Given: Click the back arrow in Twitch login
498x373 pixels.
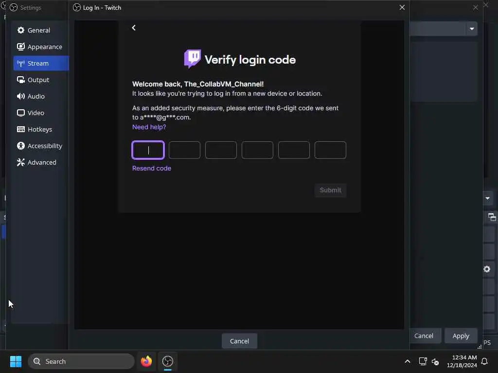Looking at the screenshot, I should (x=134, y=28).
